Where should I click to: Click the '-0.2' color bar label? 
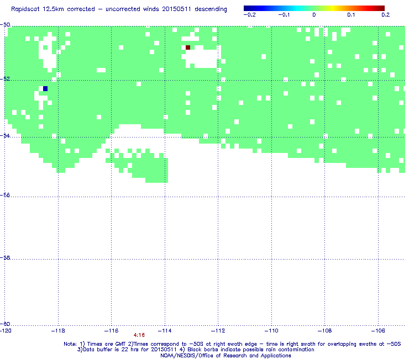pos(250,15)
